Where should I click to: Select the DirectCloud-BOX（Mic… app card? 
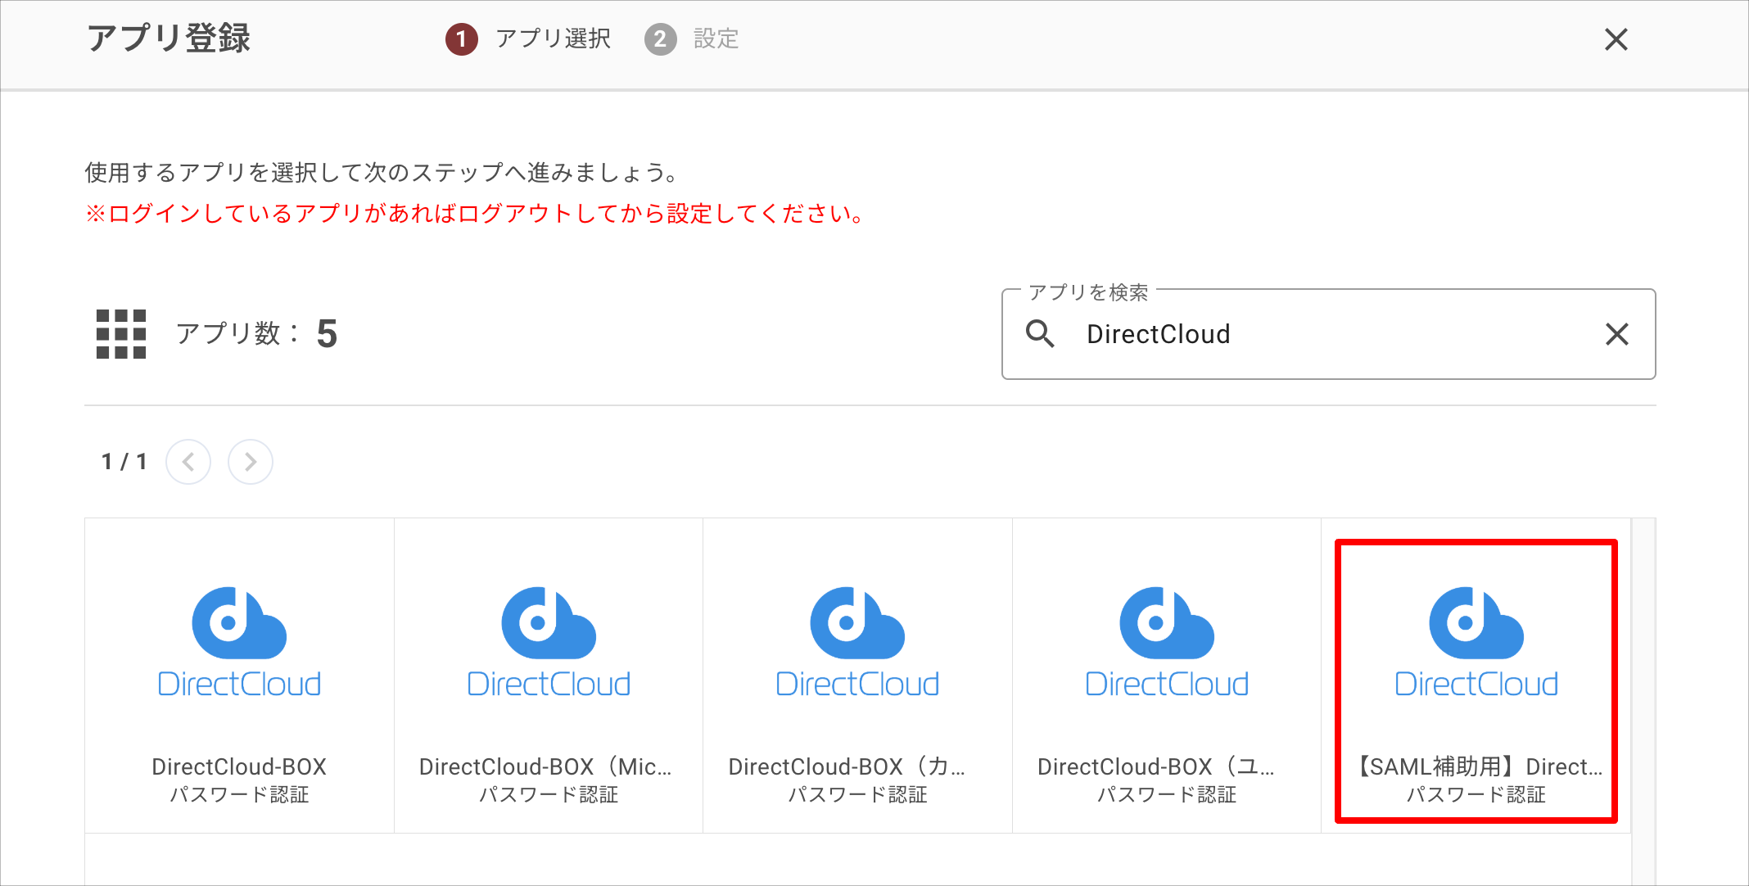(549, 676)
